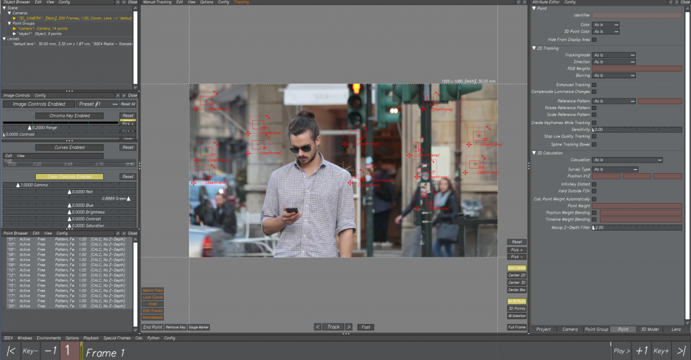The image size is (691, 360).
Task: Jump to the last frame button
Action: coord(681,351)
